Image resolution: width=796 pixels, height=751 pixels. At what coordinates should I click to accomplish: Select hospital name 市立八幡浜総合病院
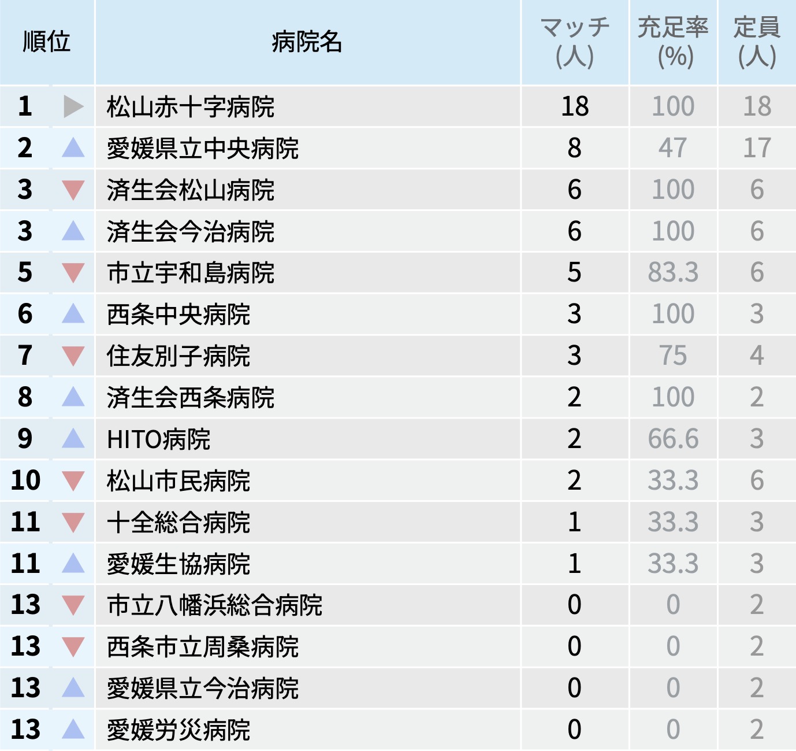pos(214,605)
